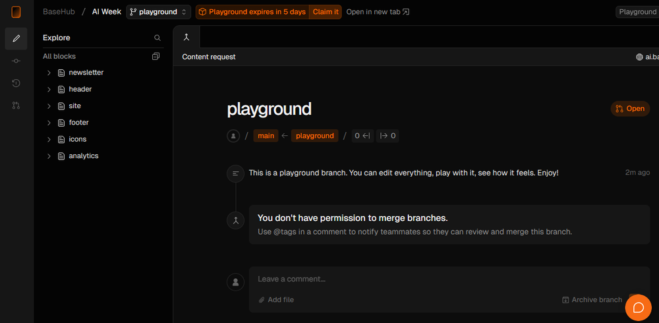Image resolution: width=659 pixels, height=323 pixels.
Task: Click the description lines icon in timeline
Action: [236, 173]
